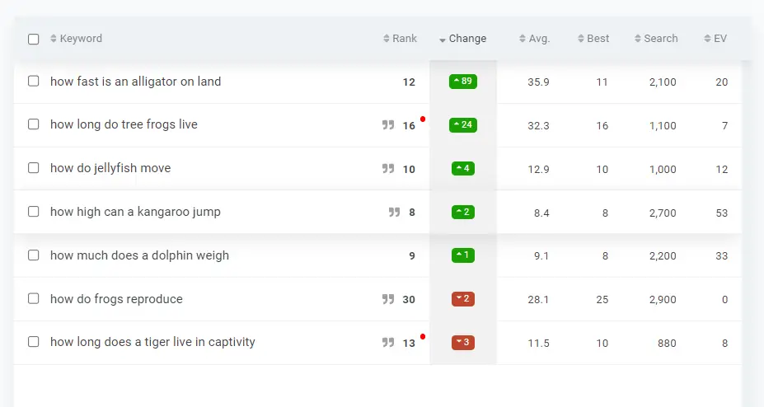Sort table by Change column
The width and height of the screenshot is (764, 407).
pyautogui.click(x=462, y=39)
